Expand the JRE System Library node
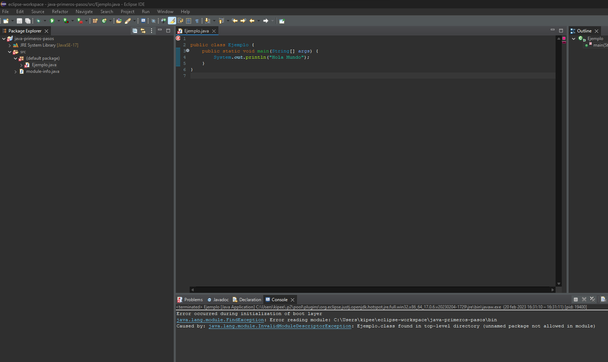The width and height of the screenshot is (608, 362). pos(10,46)
